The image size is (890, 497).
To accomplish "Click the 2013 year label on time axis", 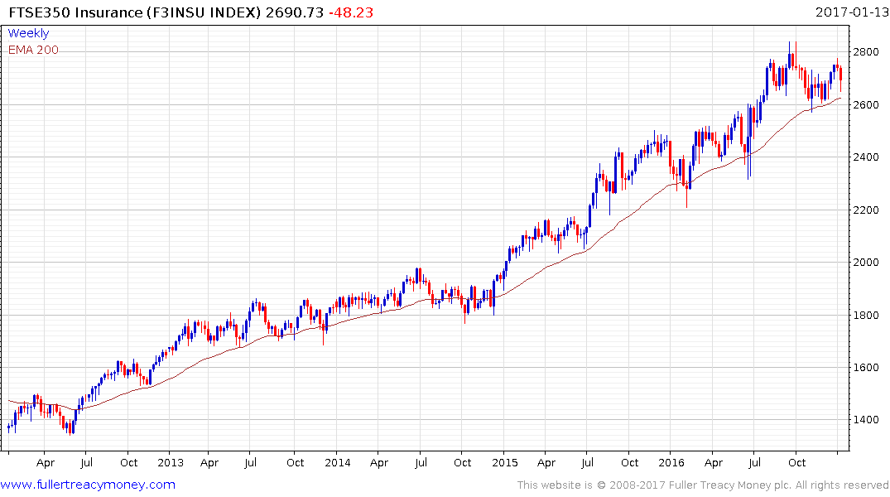I will tap(171, 462).
